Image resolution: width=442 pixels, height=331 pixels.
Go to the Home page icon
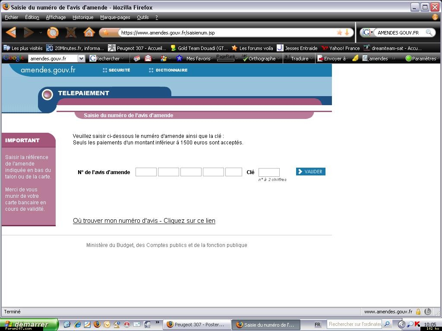tap(89, 32)
